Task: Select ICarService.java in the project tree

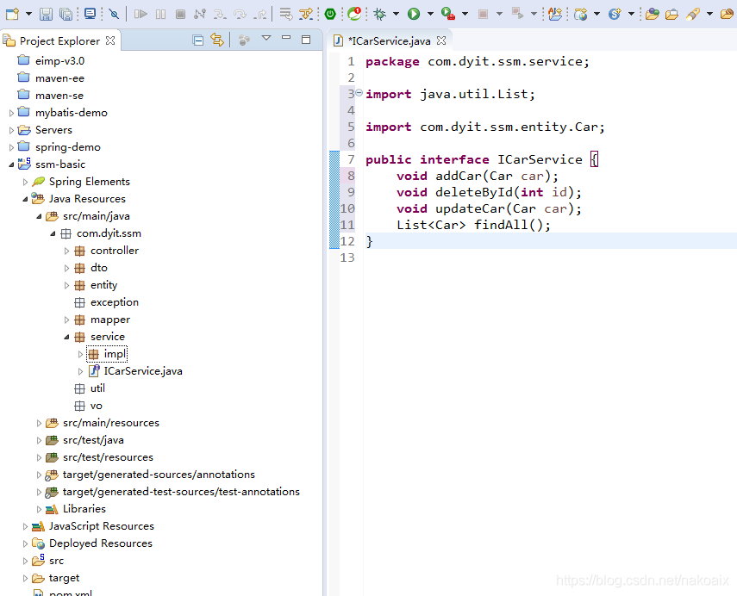Action: (142, 371)
